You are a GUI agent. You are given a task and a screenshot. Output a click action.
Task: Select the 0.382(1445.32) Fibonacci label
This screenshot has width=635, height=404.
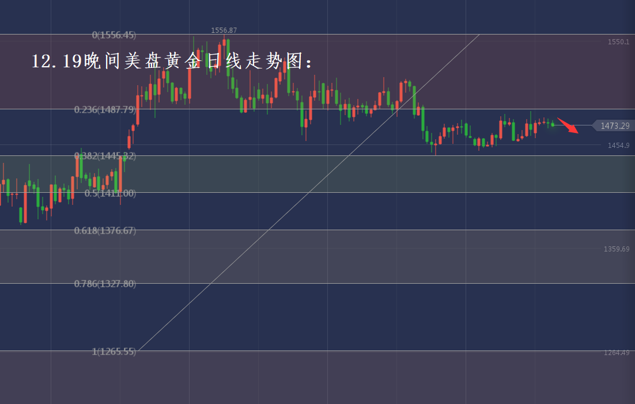click(105, 156)
